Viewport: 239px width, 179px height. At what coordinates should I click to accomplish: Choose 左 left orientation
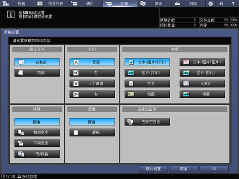point(92,73)
